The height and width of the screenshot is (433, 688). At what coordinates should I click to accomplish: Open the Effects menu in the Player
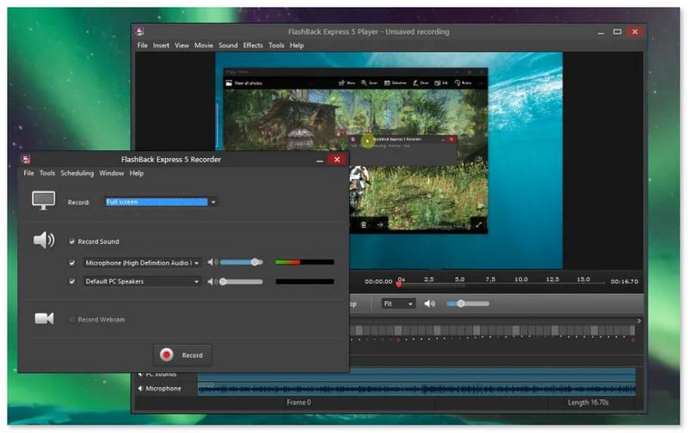(253, 46)
